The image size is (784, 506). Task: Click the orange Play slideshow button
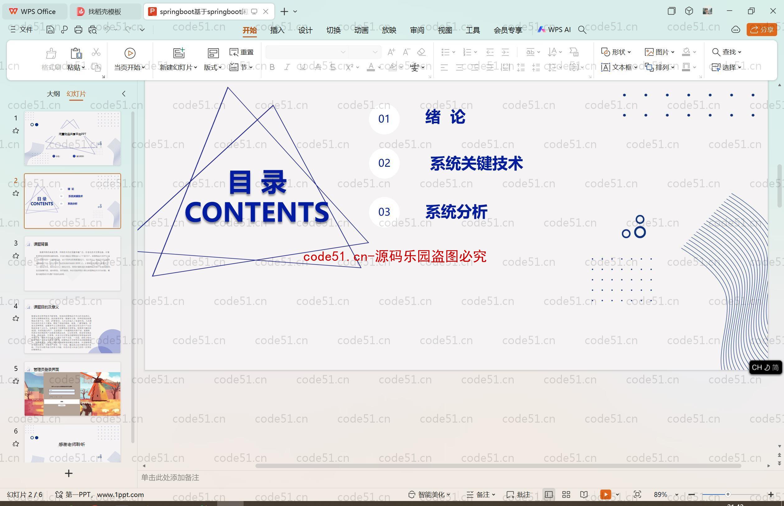[606, 494]
